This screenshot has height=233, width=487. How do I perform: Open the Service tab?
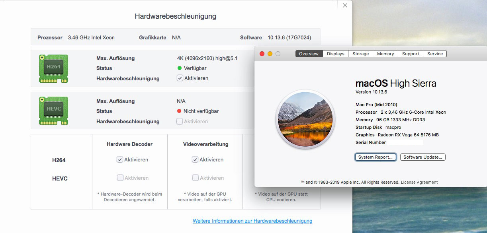435,54
